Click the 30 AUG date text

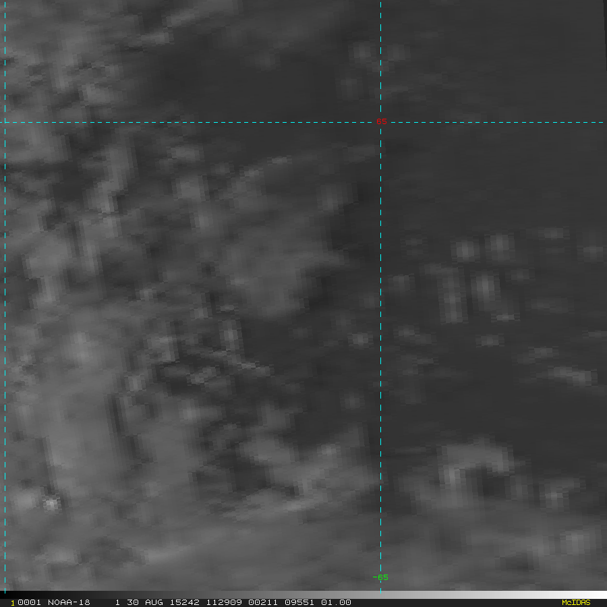point(145,602)
